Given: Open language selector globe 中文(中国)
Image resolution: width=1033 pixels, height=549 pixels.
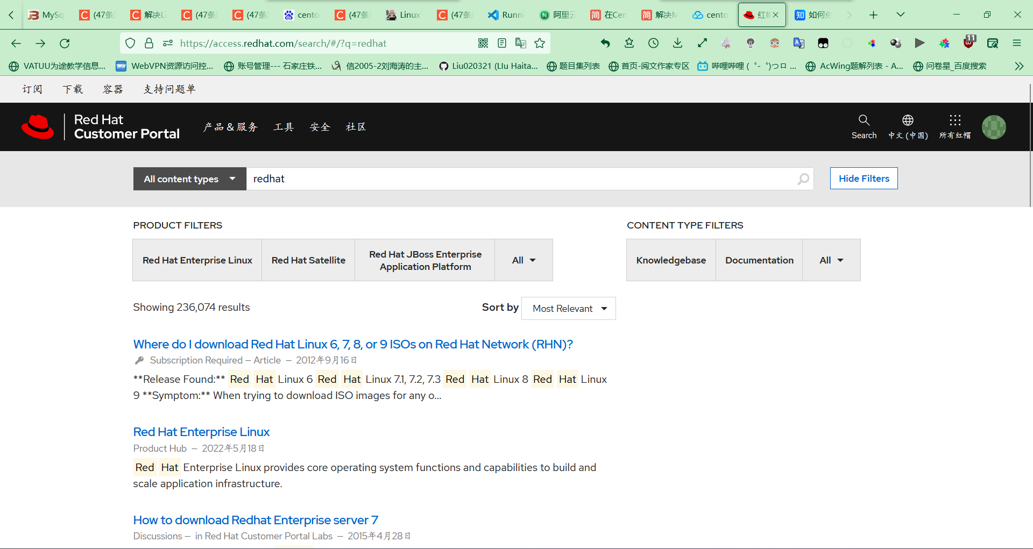Looking at the screenshot, I should coord(908,127).
